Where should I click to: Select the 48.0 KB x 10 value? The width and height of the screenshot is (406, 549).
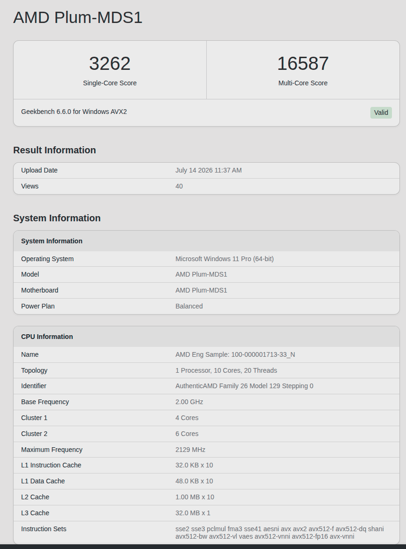(x=194, y=481)
